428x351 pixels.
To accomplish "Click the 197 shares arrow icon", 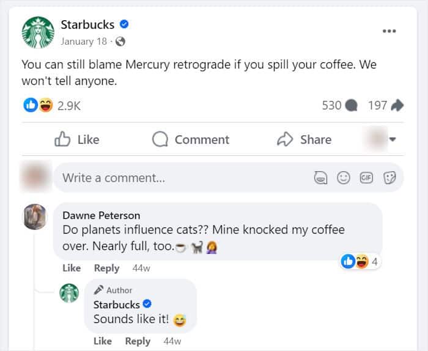I will pos(397,105).
